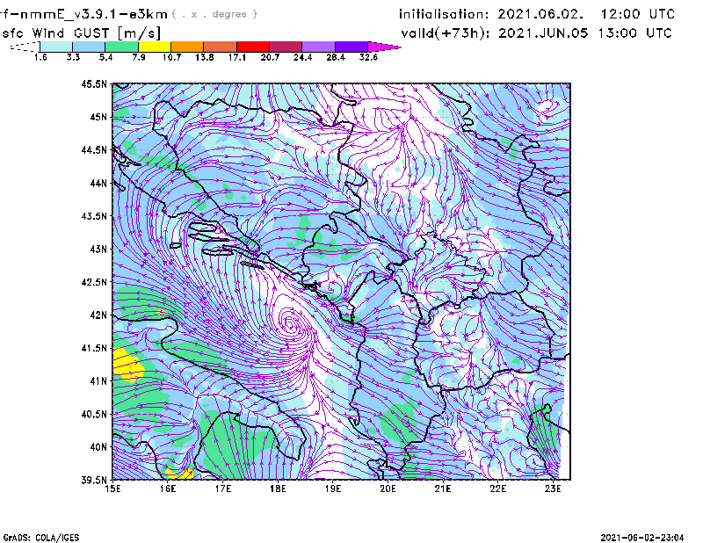
Task: Click the legend value 3.3
Action: click(73, 57)
